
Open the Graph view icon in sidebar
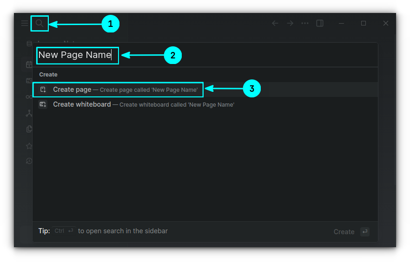(29, 113)
